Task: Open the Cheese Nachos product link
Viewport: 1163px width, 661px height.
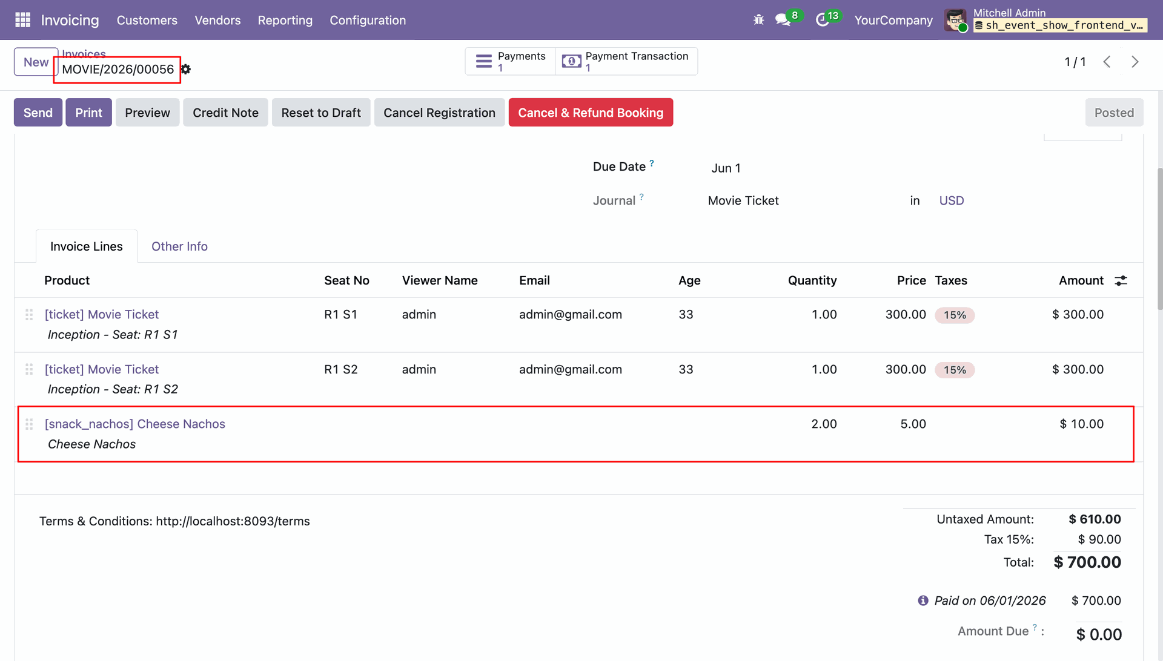Action: tap(135, 424)
